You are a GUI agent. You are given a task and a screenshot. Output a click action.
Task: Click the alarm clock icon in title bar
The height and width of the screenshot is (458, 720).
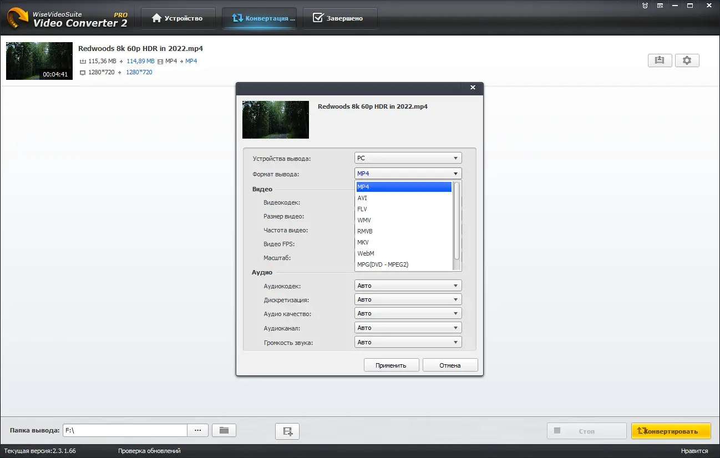pyautogui.click(x=645, y=6)
